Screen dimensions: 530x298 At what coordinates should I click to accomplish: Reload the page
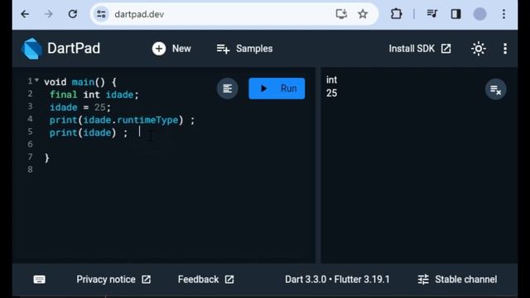tap(72, 14)
